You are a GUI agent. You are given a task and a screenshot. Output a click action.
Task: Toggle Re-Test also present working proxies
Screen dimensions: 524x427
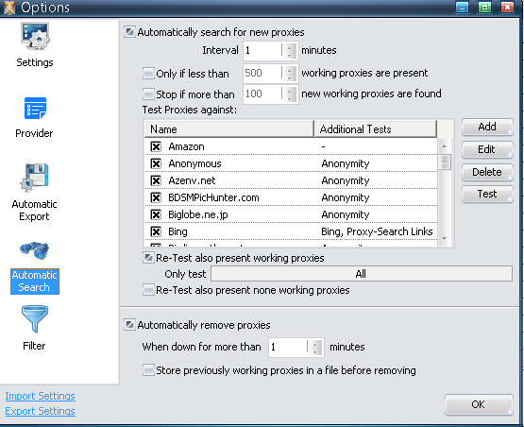[x=148, y=258]
